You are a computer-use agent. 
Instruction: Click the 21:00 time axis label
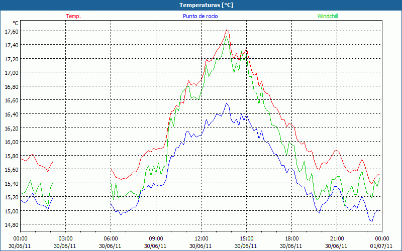click(x=337, y=239)
